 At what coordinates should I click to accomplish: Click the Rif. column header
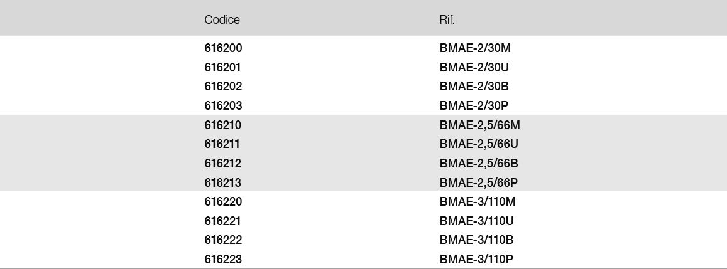(x=447, y=19)
